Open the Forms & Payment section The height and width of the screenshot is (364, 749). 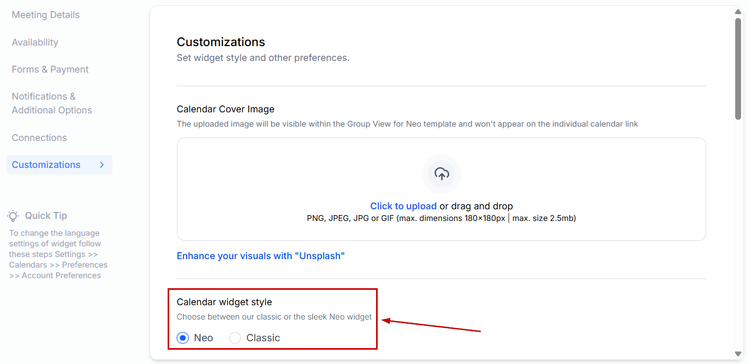coord(50,69)
